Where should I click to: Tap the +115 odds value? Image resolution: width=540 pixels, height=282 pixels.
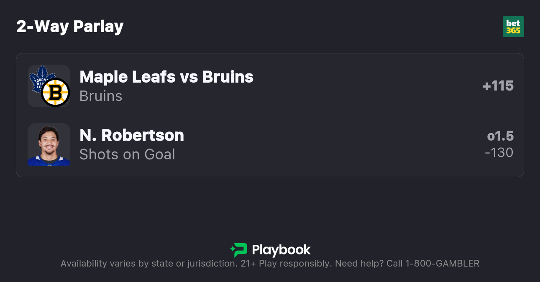pyautogui.click(x=498, y=86)
